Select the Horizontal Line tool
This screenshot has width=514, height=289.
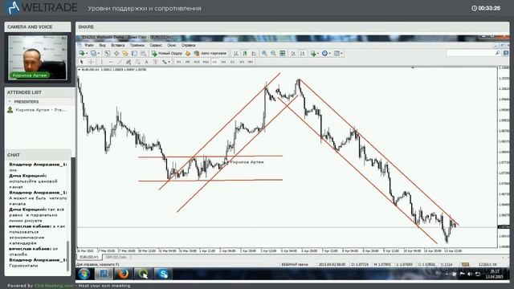(111, 62)
